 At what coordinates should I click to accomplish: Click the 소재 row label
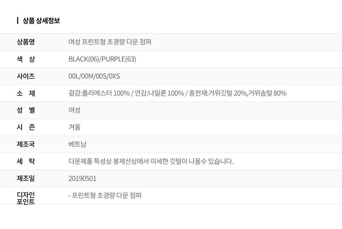coord(26,93)
